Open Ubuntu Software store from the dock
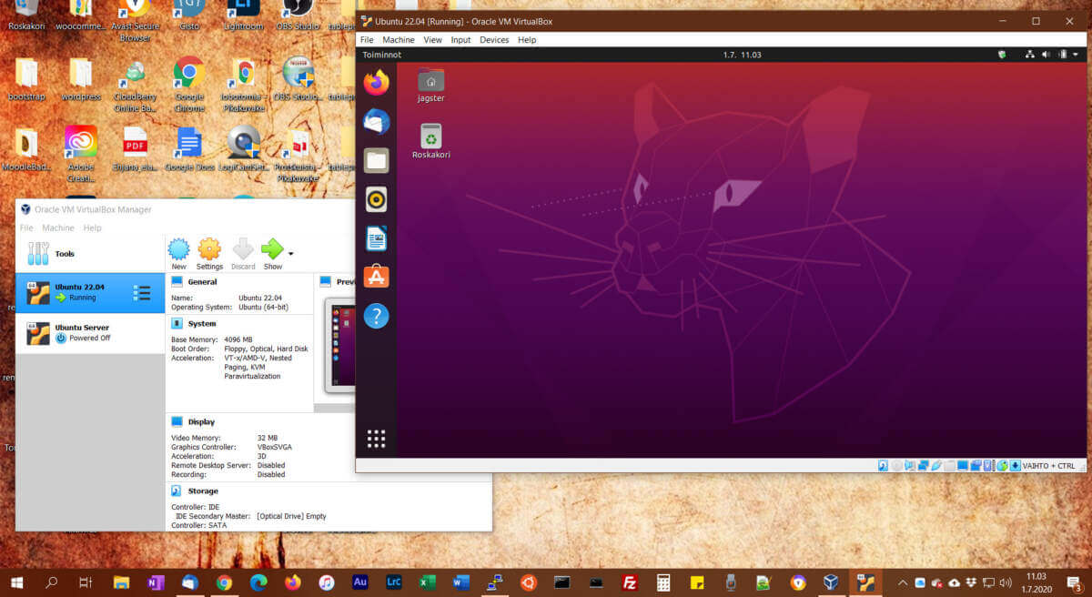1092x597 pixels. 376,277
